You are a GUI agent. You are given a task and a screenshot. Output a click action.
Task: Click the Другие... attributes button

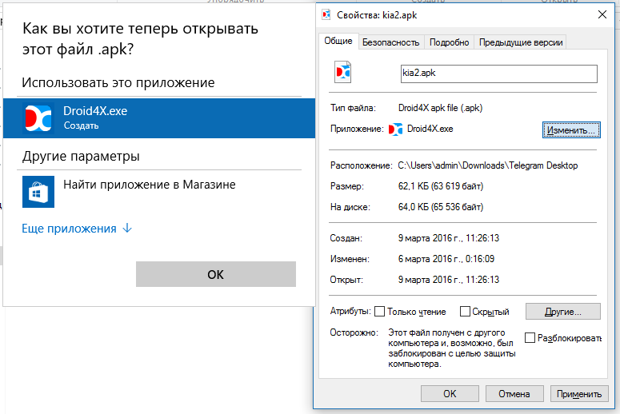563,311
